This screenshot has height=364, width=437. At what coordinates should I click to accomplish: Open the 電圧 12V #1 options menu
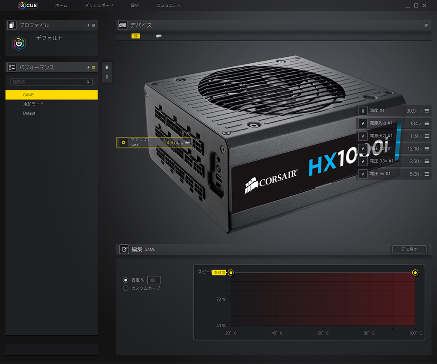click(427, 149)
